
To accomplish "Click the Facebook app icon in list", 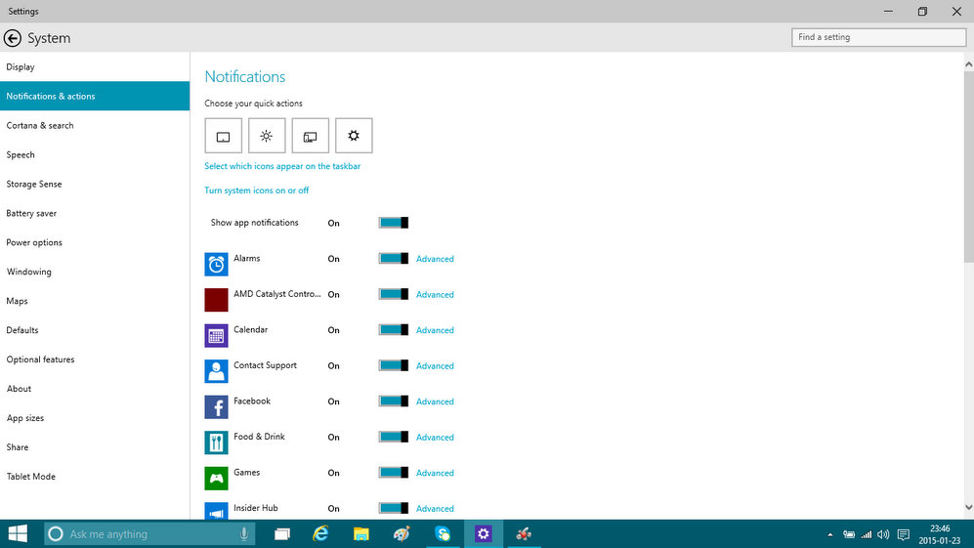I will (216, 406).
